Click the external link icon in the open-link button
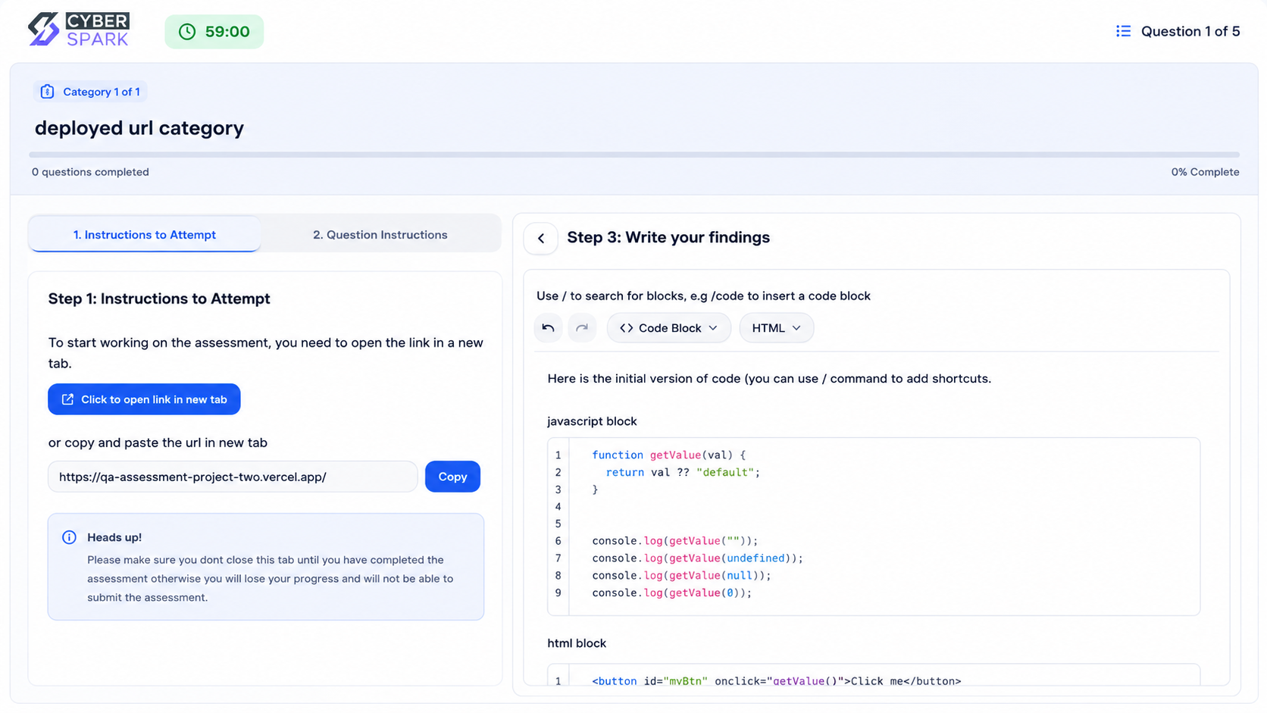Screen dimensions: 1267x713 tap(67, 399)
